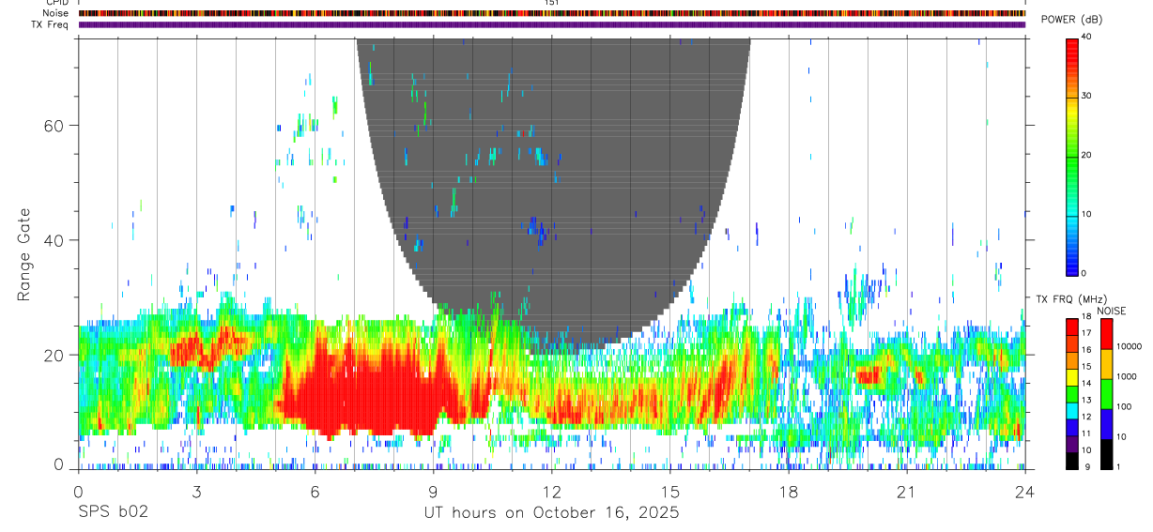Click the 40 tick on the Range Gate axis
The image size is (1153, 532).
(x=54, y=240)
